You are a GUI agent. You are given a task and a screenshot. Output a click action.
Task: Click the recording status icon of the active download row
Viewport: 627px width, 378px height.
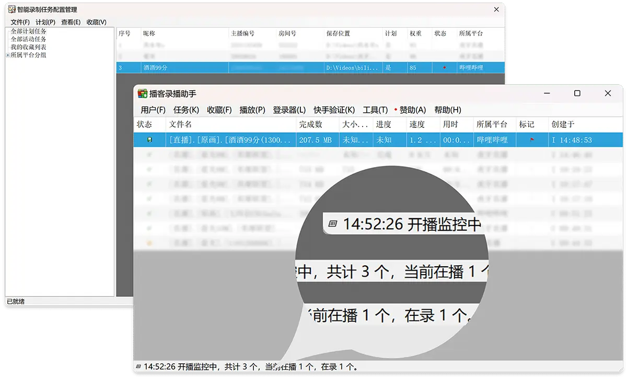148,139
